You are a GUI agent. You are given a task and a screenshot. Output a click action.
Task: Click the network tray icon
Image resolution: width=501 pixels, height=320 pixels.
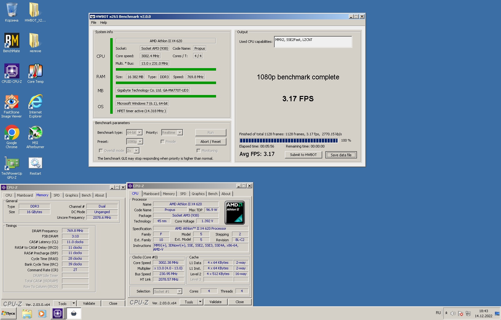pos(468,313)
